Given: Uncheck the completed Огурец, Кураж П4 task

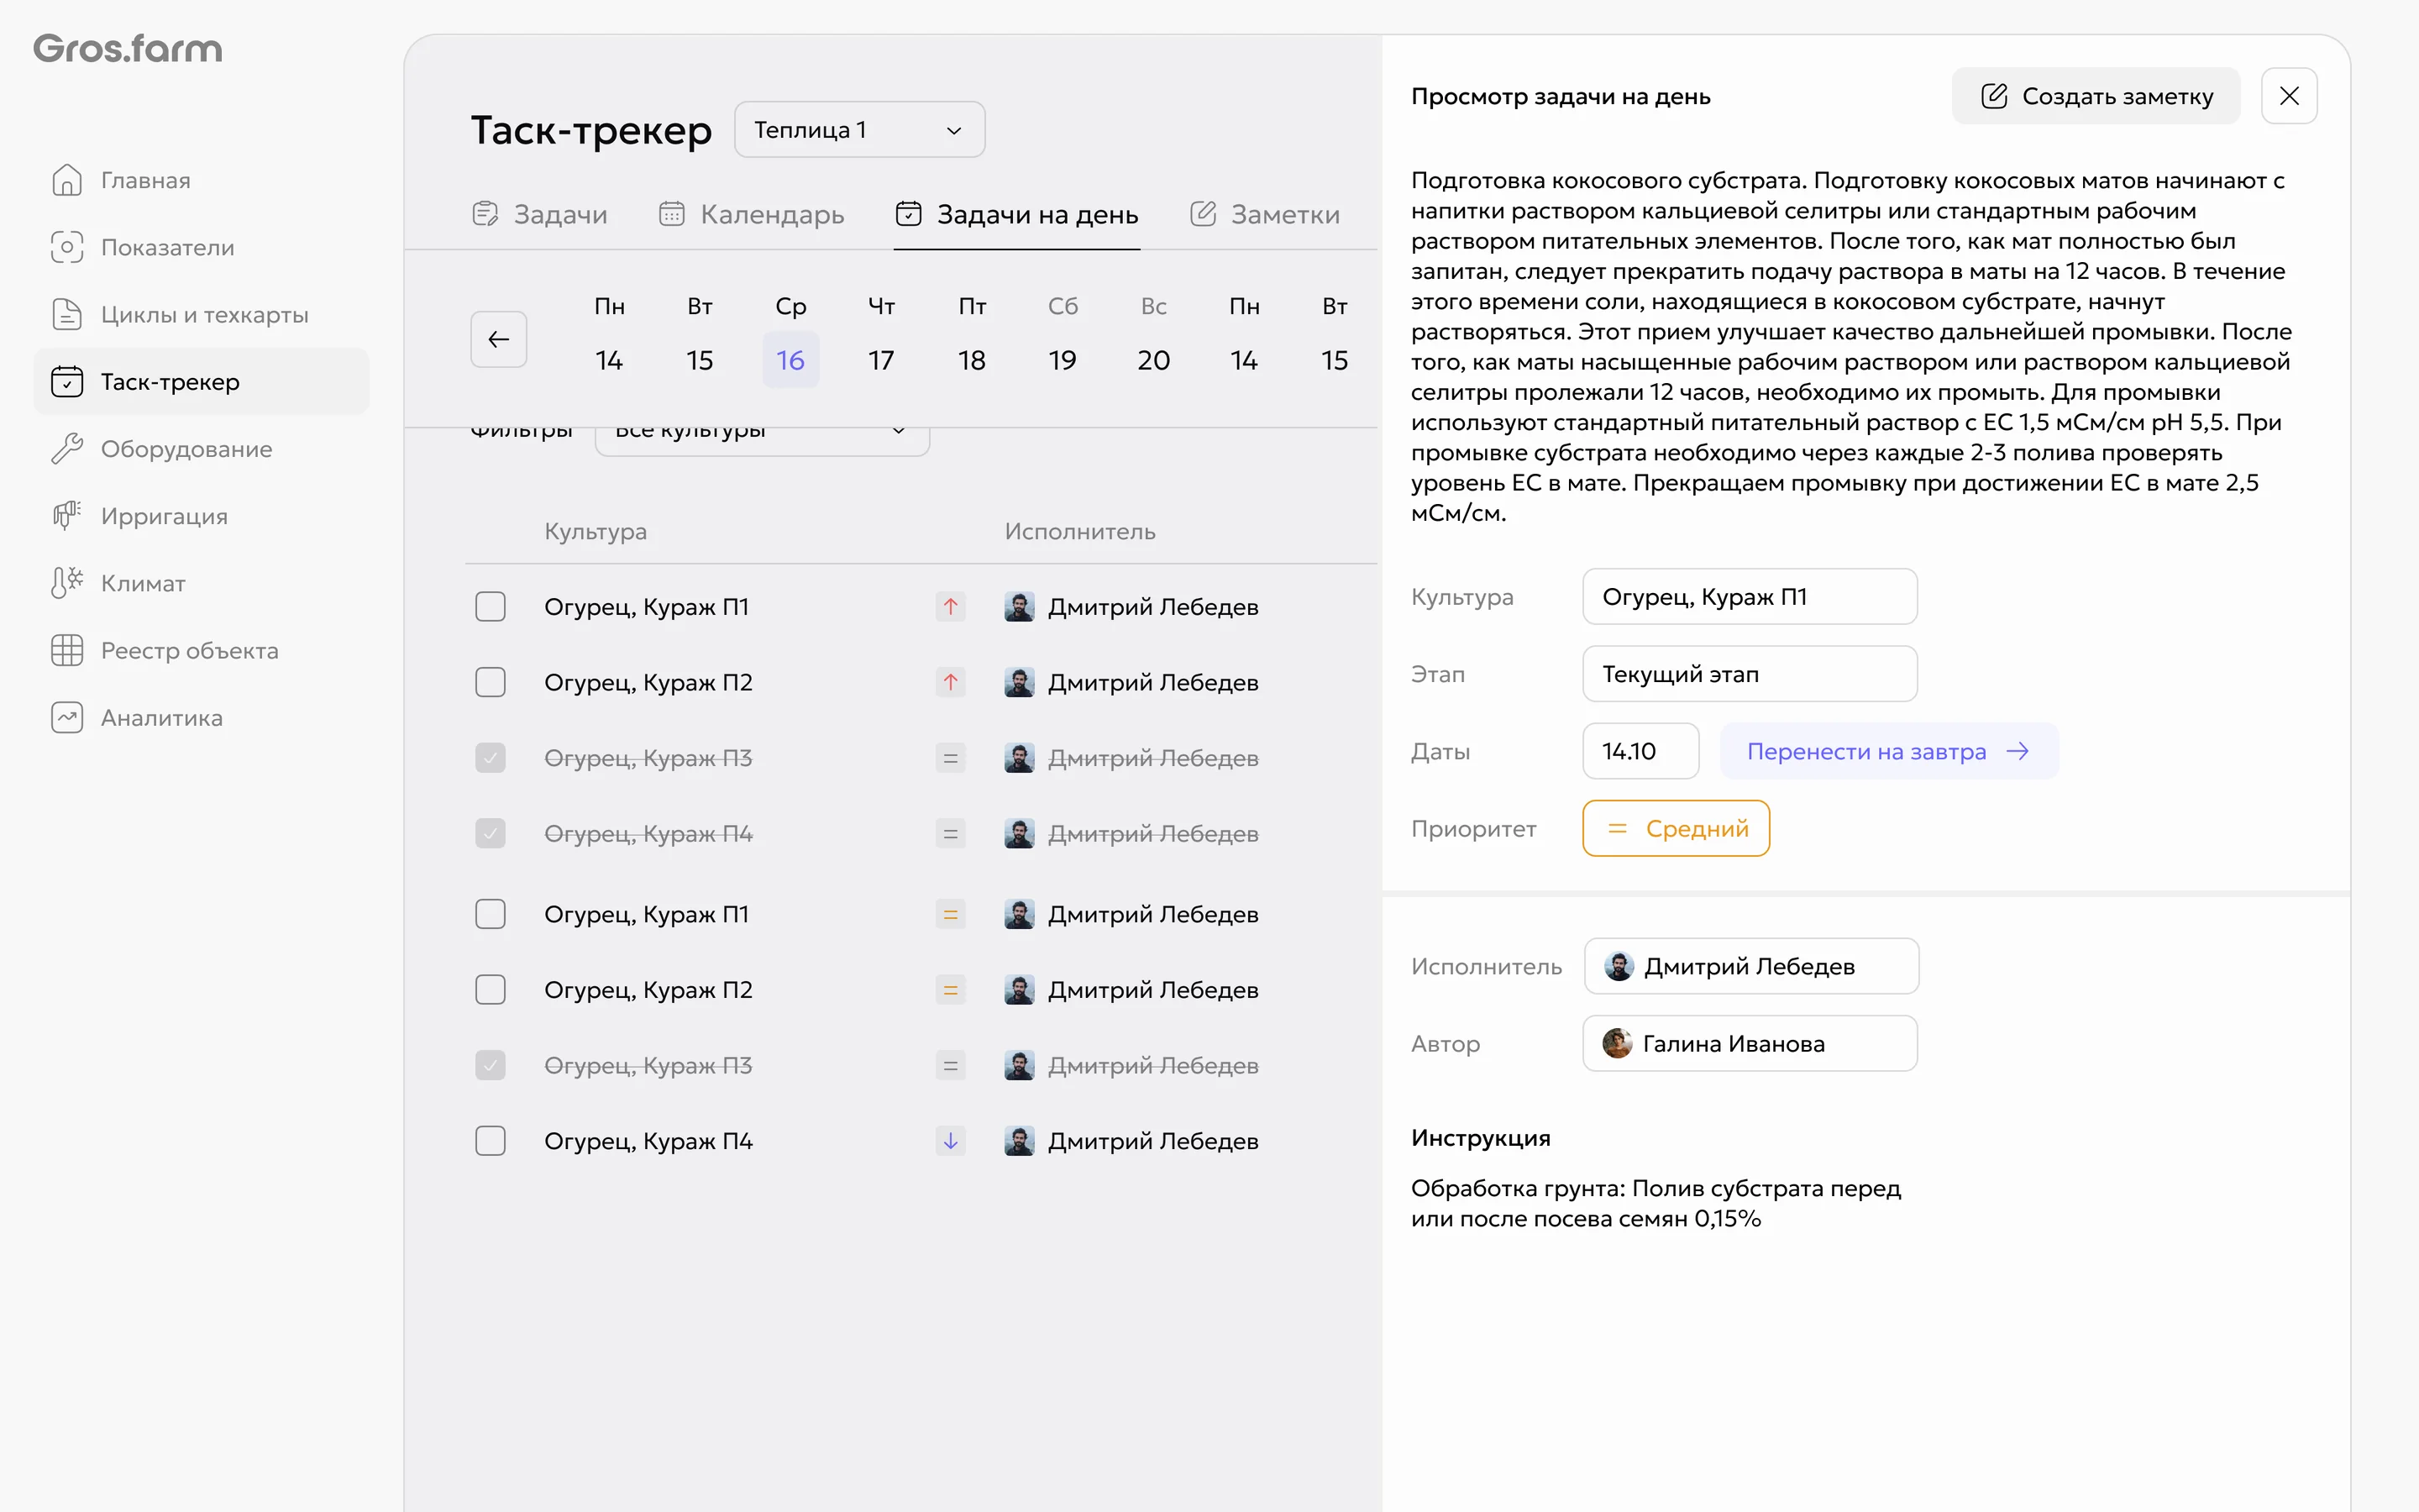Looking at the screenshot, I should (x=491, y=833).
